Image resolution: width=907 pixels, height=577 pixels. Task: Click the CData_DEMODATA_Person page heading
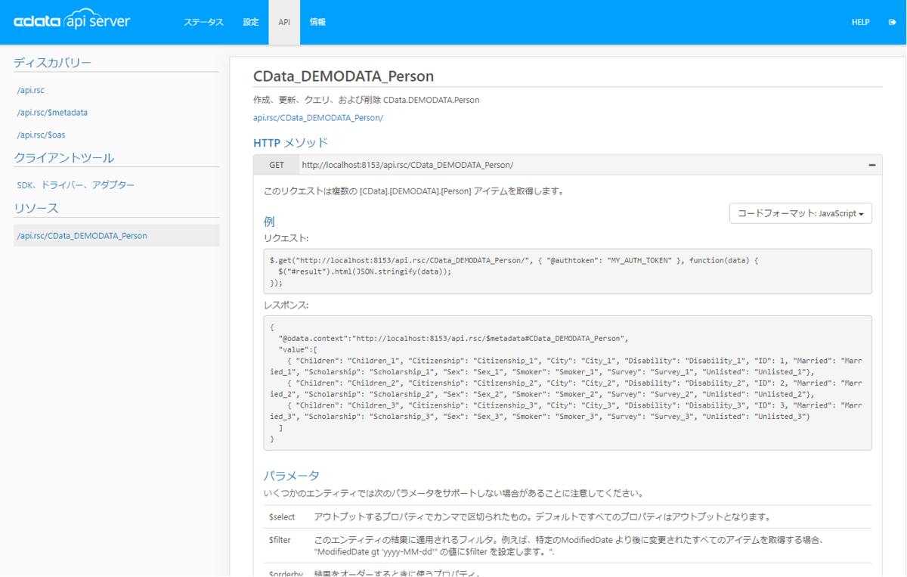[343, 76]
